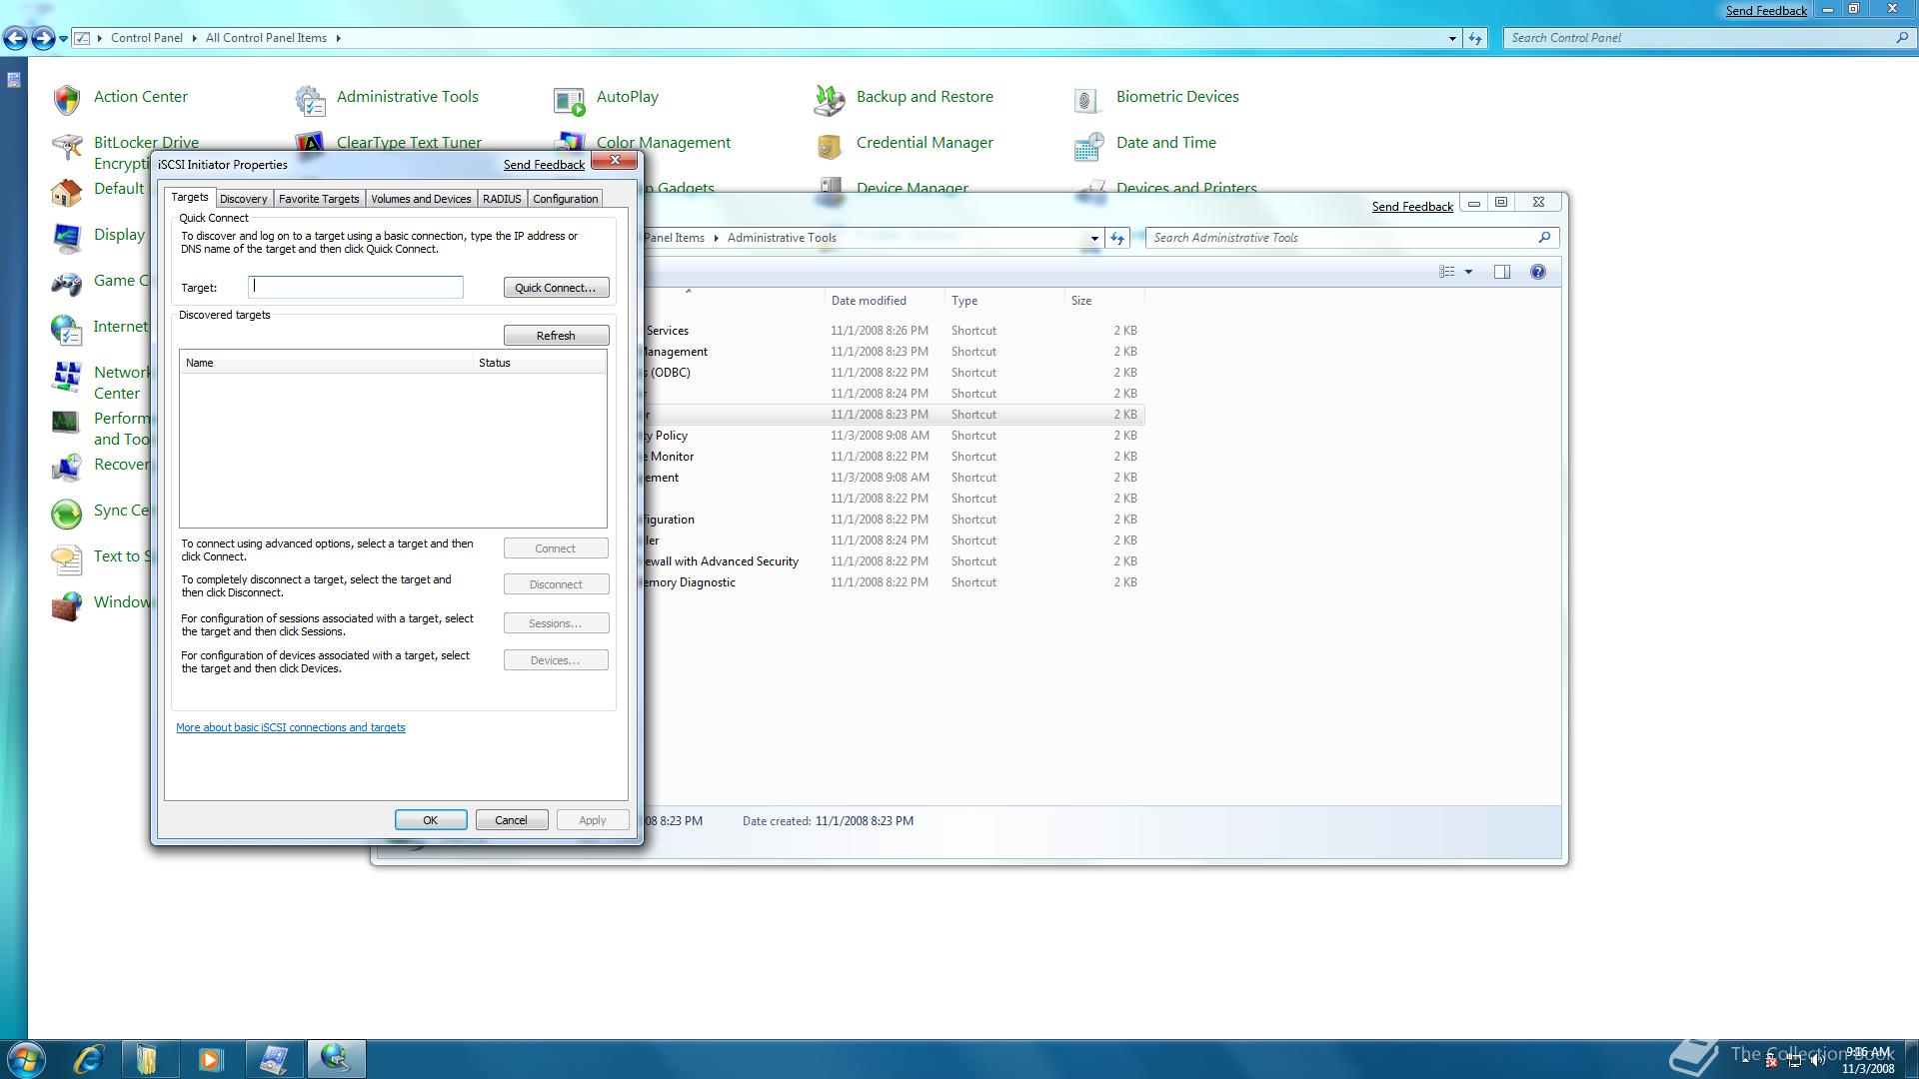Open the Color Management item
The width and height of the screenshot is (1919, 1079).
coord(663,143)
